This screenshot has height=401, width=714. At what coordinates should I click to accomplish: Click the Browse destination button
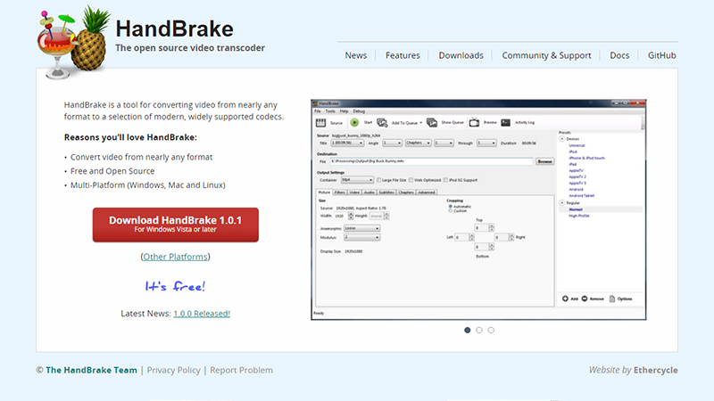[x=544, y=161]
